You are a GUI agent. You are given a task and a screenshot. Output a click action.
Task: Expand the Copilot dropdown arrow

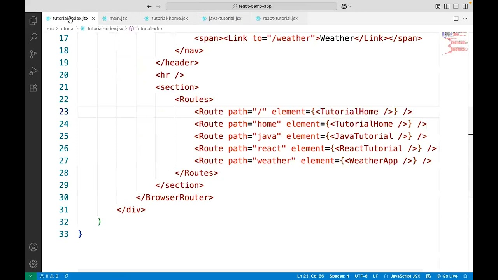click(x=349, y=6)
